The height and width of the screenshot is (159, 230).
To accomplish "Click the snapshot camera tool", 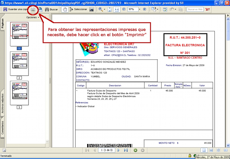I will pos(92,10).
